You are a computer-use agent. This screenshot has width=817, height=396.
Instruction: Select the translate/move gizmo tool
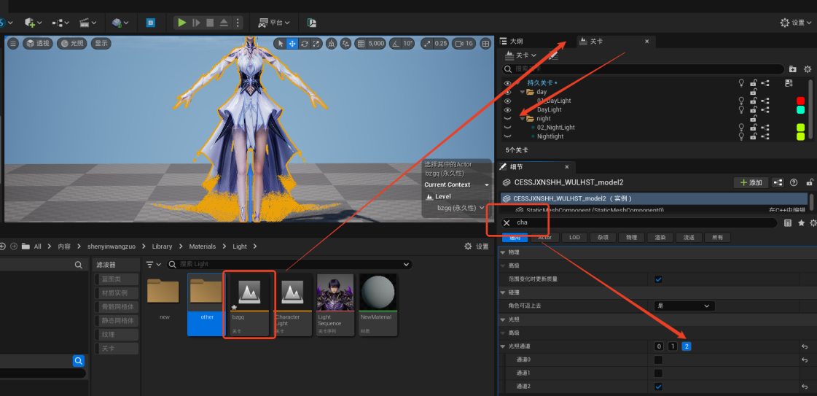[292, 44]
